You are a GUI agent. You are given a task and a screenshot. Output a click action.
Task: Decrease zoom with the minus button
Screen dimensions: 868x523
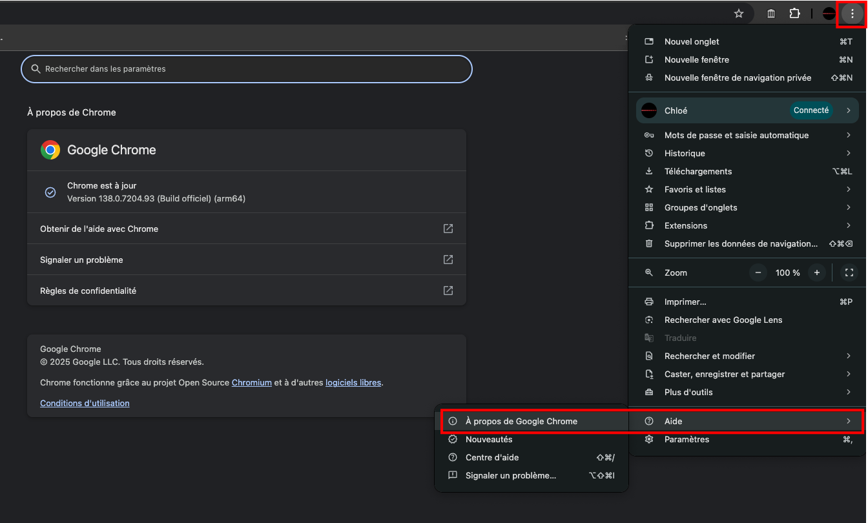758,272
